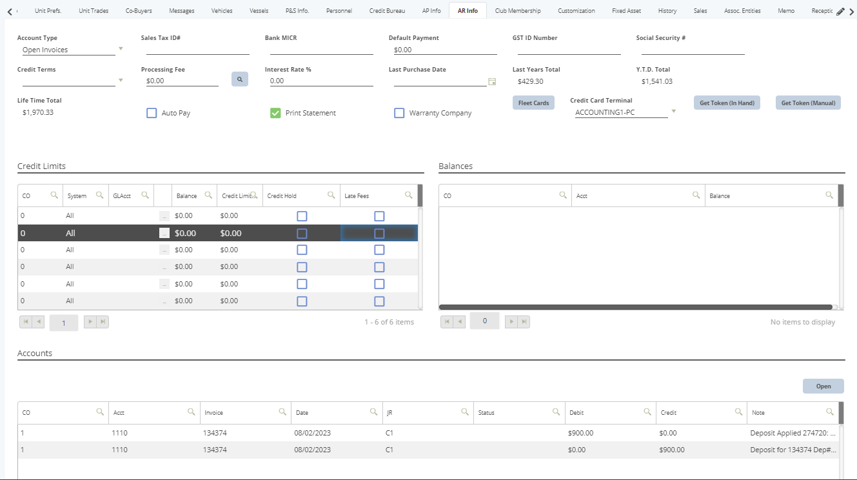Screen dimensions: 857x480
Task: Enable the Auto Pay checkbox
Action: pos(151,112)
